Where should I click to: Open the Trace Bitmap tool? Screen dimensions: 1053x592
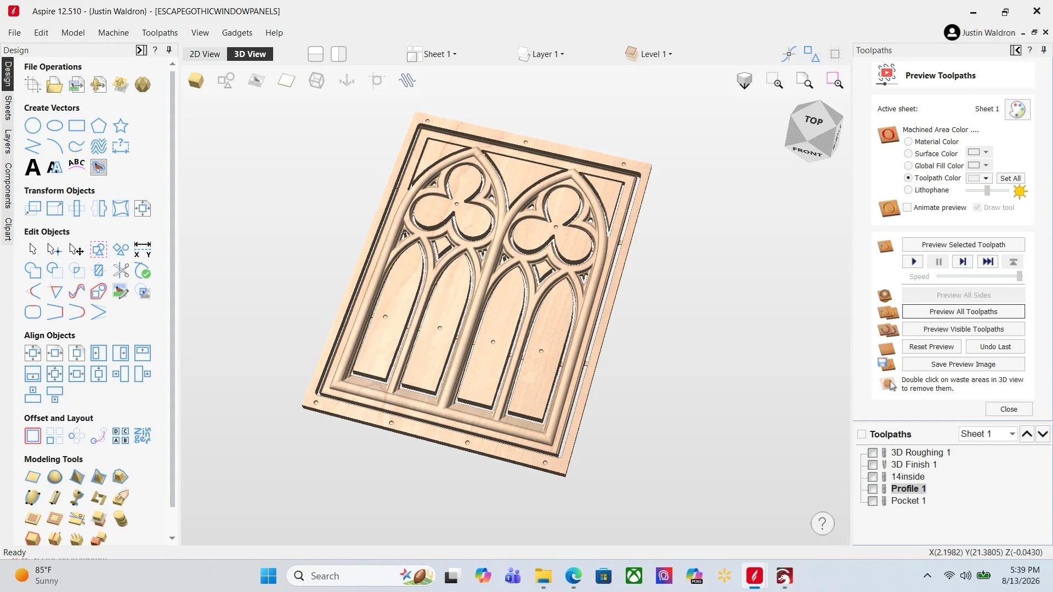point(99,167)
